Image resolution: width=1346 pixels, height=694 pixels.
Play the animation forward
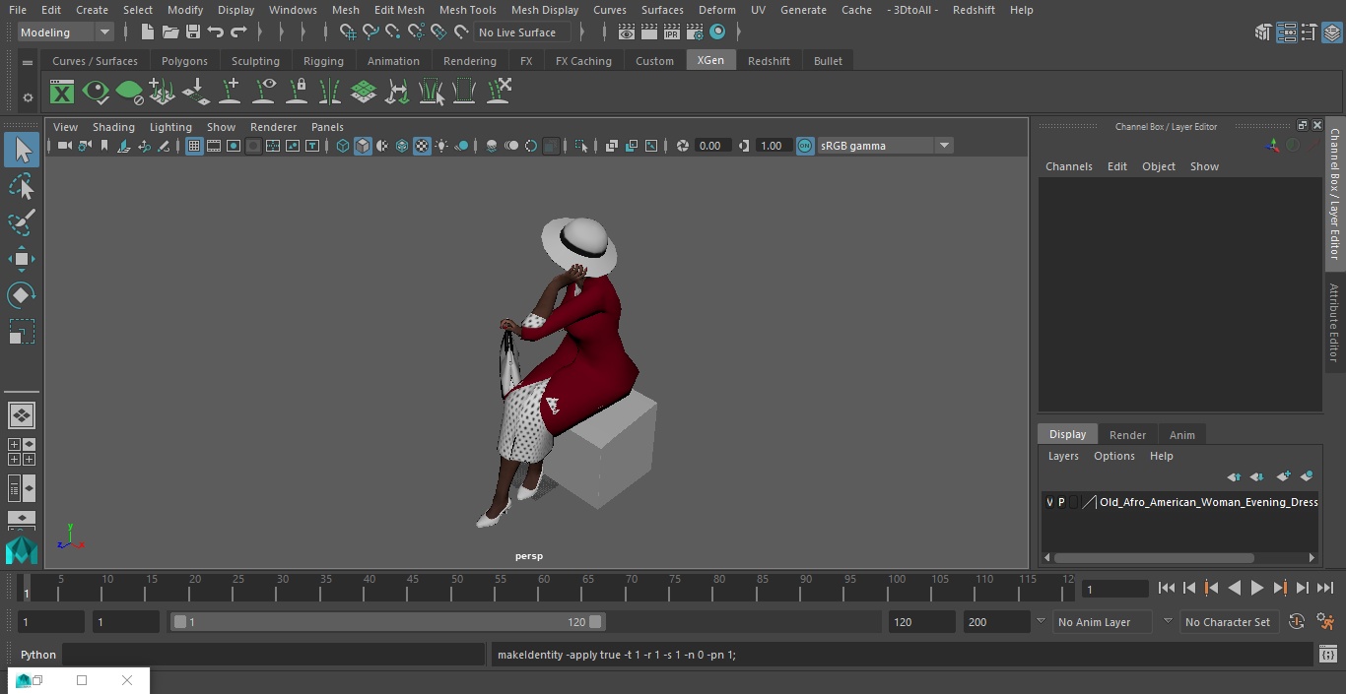(x=1256, y=588)
